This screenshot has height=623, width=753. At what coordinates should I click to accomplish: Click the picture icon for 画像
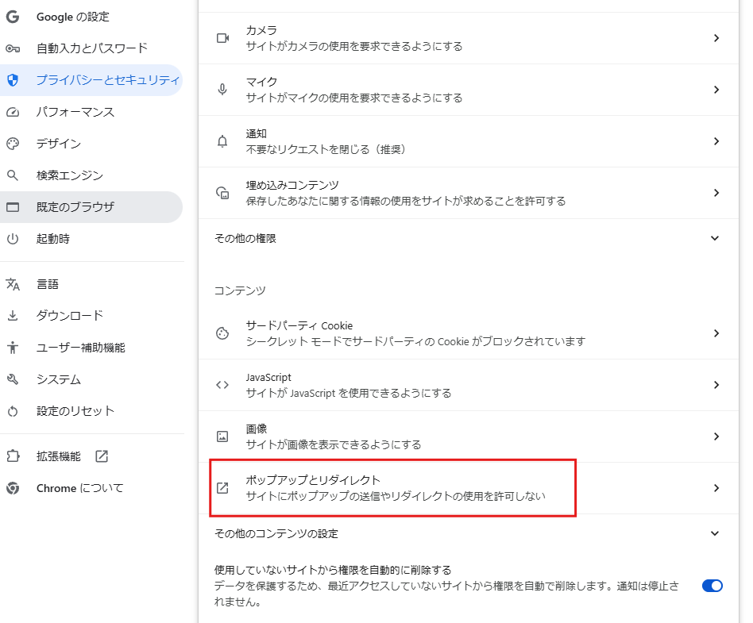222,436
